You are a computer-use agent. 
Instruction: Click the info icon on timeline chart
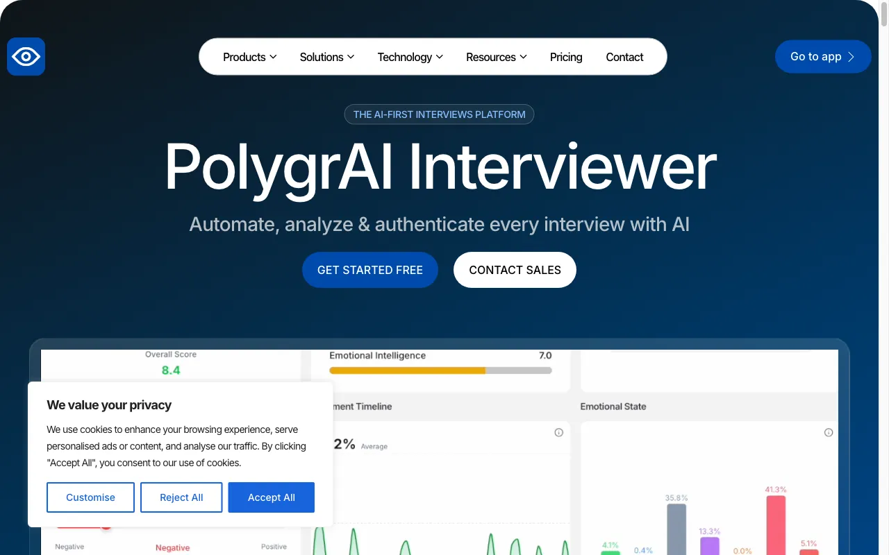tap(558, 432)
